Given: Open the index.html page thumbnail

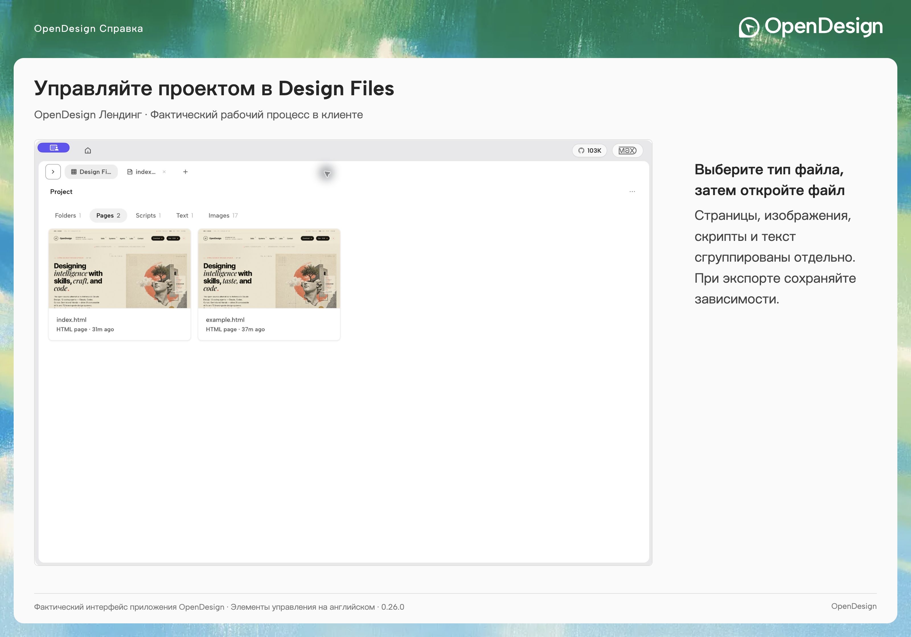Looking at the screenshot, I should tap(120, 268).
